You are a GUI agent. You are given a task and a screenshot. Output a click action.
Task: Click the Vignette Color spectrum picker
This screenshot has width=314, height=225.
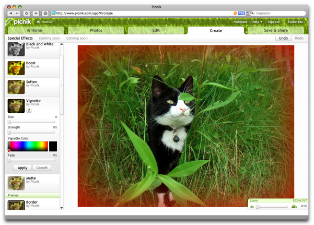click(27, 146)
